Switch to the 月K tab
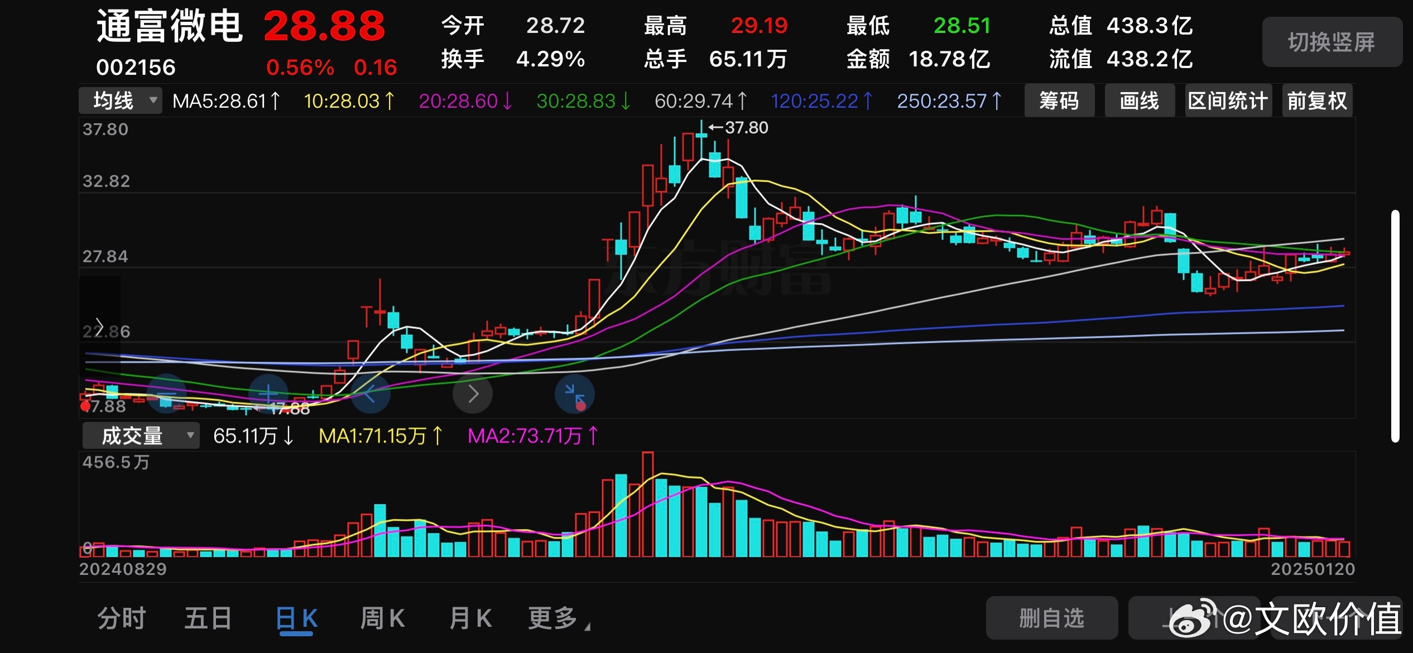The image size is (1413, 653). coord(471,618)
